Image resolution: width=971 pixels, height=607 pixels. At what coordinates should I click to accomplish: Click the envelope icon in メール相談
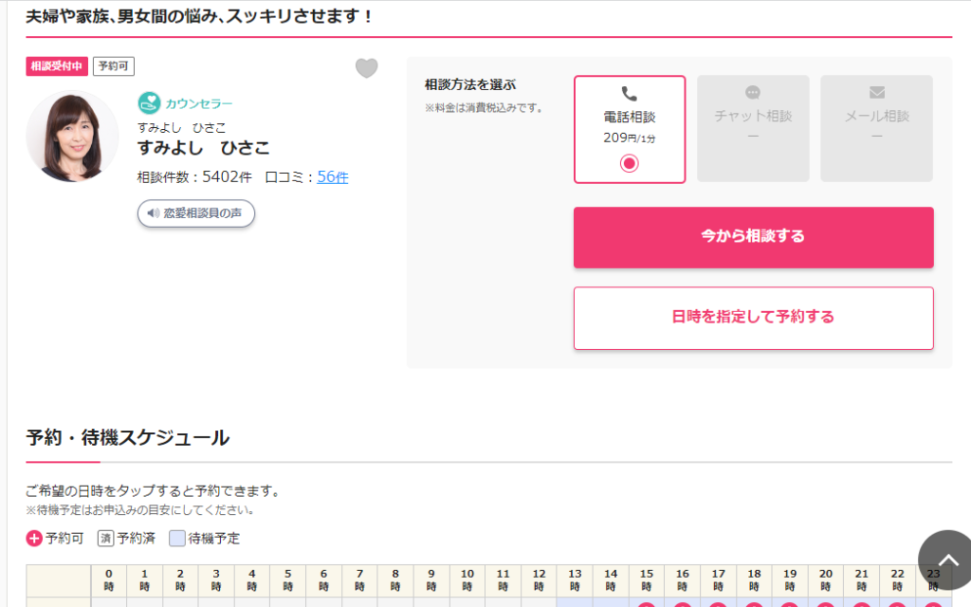pyautogui.click(x=877, y=92)
